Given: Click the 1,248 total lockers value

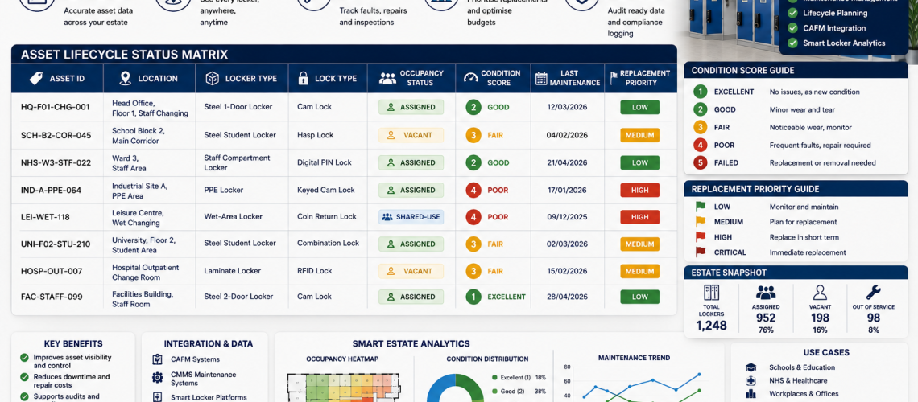Looking at the screenshot, I should (x=711, y=326).
